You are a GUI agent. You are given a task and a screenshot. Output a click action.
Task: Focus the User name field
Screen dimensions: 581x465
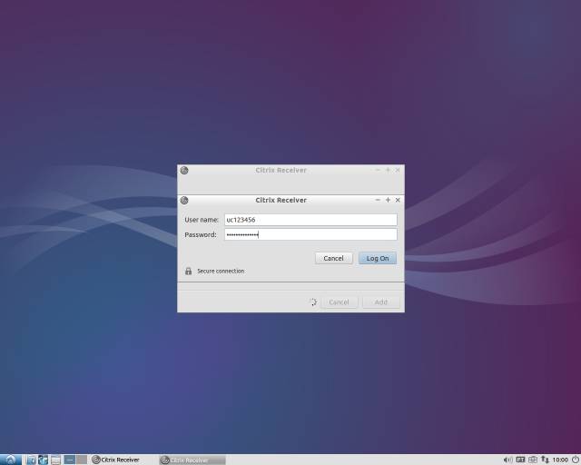(x=310, y=220)
